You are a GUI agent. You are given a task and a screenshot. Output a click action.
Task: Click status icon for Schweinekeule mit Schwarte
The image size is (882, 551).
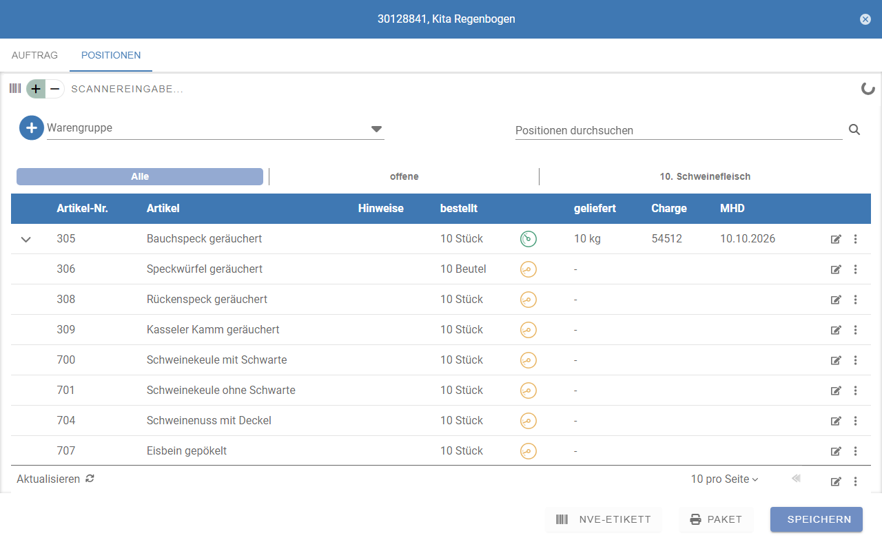click(x=529, y=360)
